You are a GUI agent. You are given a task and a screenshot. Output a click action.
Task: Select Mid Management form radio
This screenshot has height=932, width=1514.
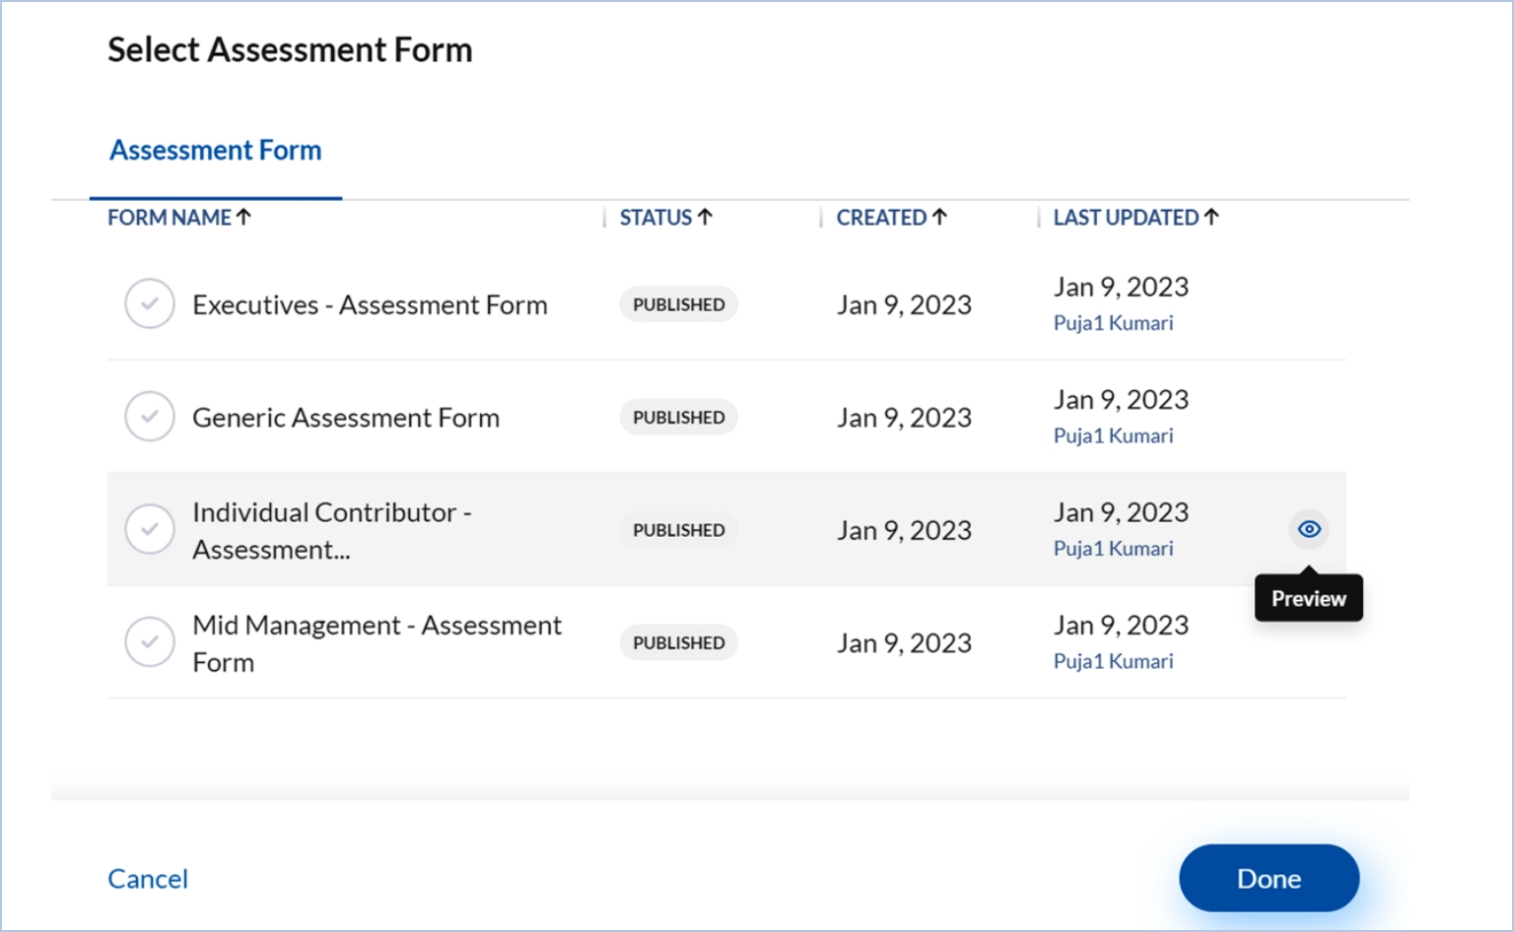click(150, 642)
